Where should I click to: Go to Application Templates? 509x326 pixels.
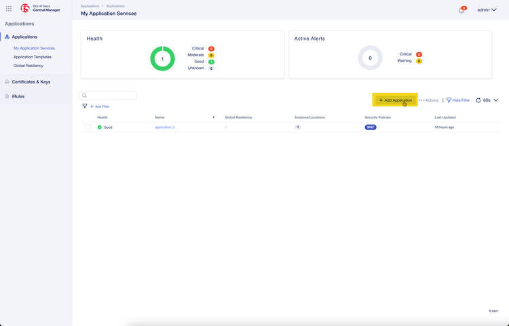pyautogui.click(x=33, y=57)
